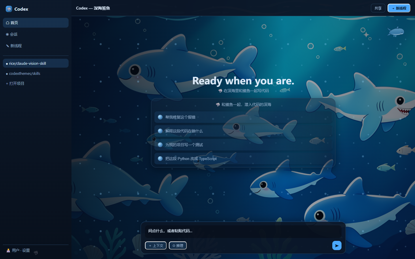415x259 pixels.
Task: Send the message with the blue arrow icon
Action: tap(337, 245)
